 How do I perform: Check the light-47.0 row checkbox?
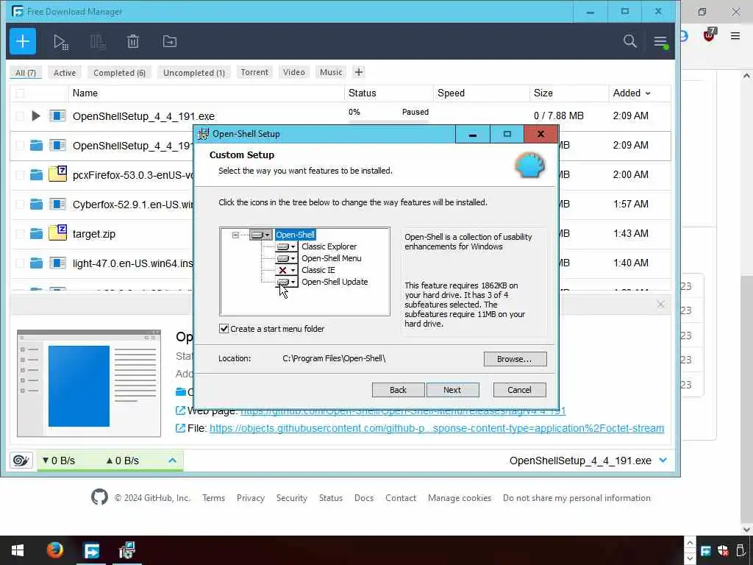coord(20,263)
